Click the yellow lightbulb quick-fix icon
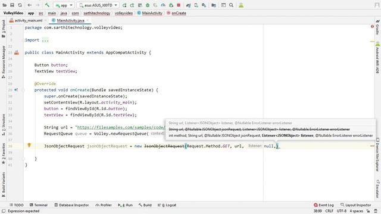The width and height of the screenshot is (381, 214). pyautogui.click(x=29, y=145)
